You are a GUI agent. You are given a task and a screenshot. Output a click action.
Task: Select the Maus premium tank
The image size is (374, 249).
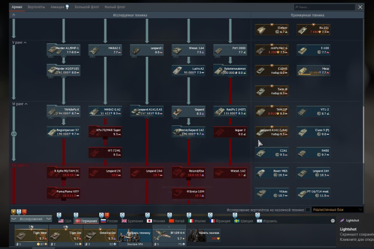[x=312, y=70]
